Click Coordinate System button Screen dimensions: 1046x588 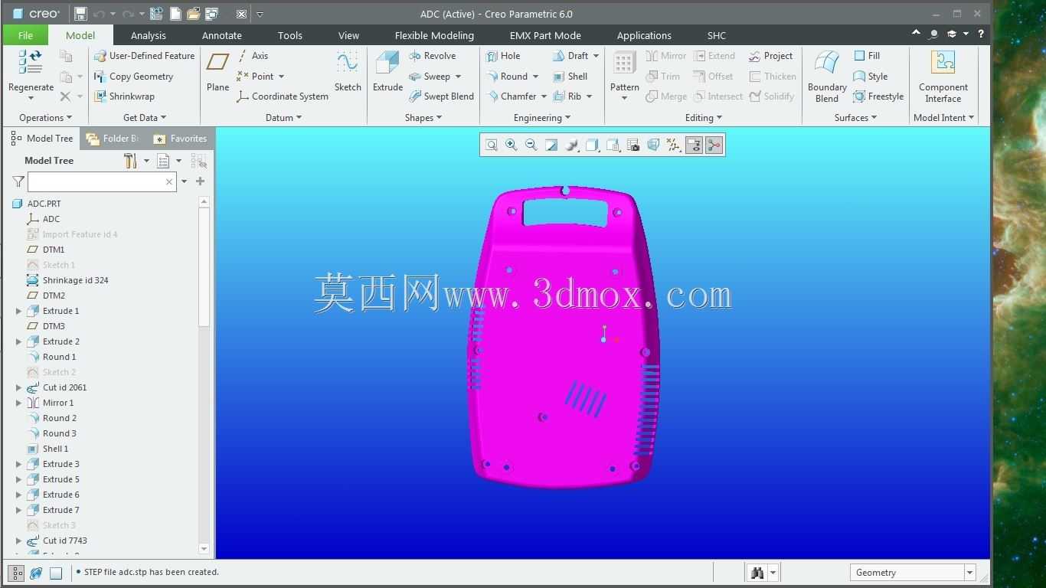click(283, 96)
